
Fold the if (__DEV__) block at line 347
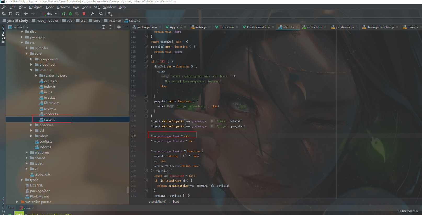[x=146, y=61]
